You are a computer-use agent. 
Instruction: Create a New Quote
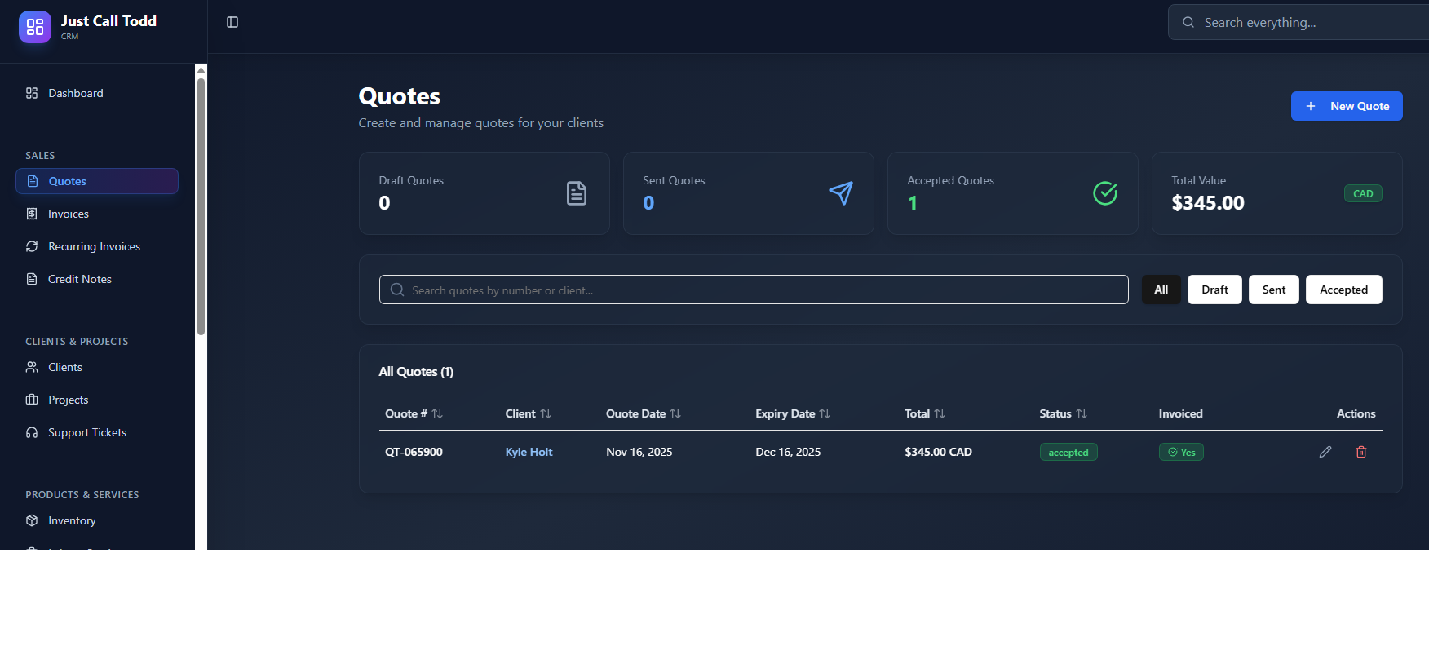[x=1346, y=106]
